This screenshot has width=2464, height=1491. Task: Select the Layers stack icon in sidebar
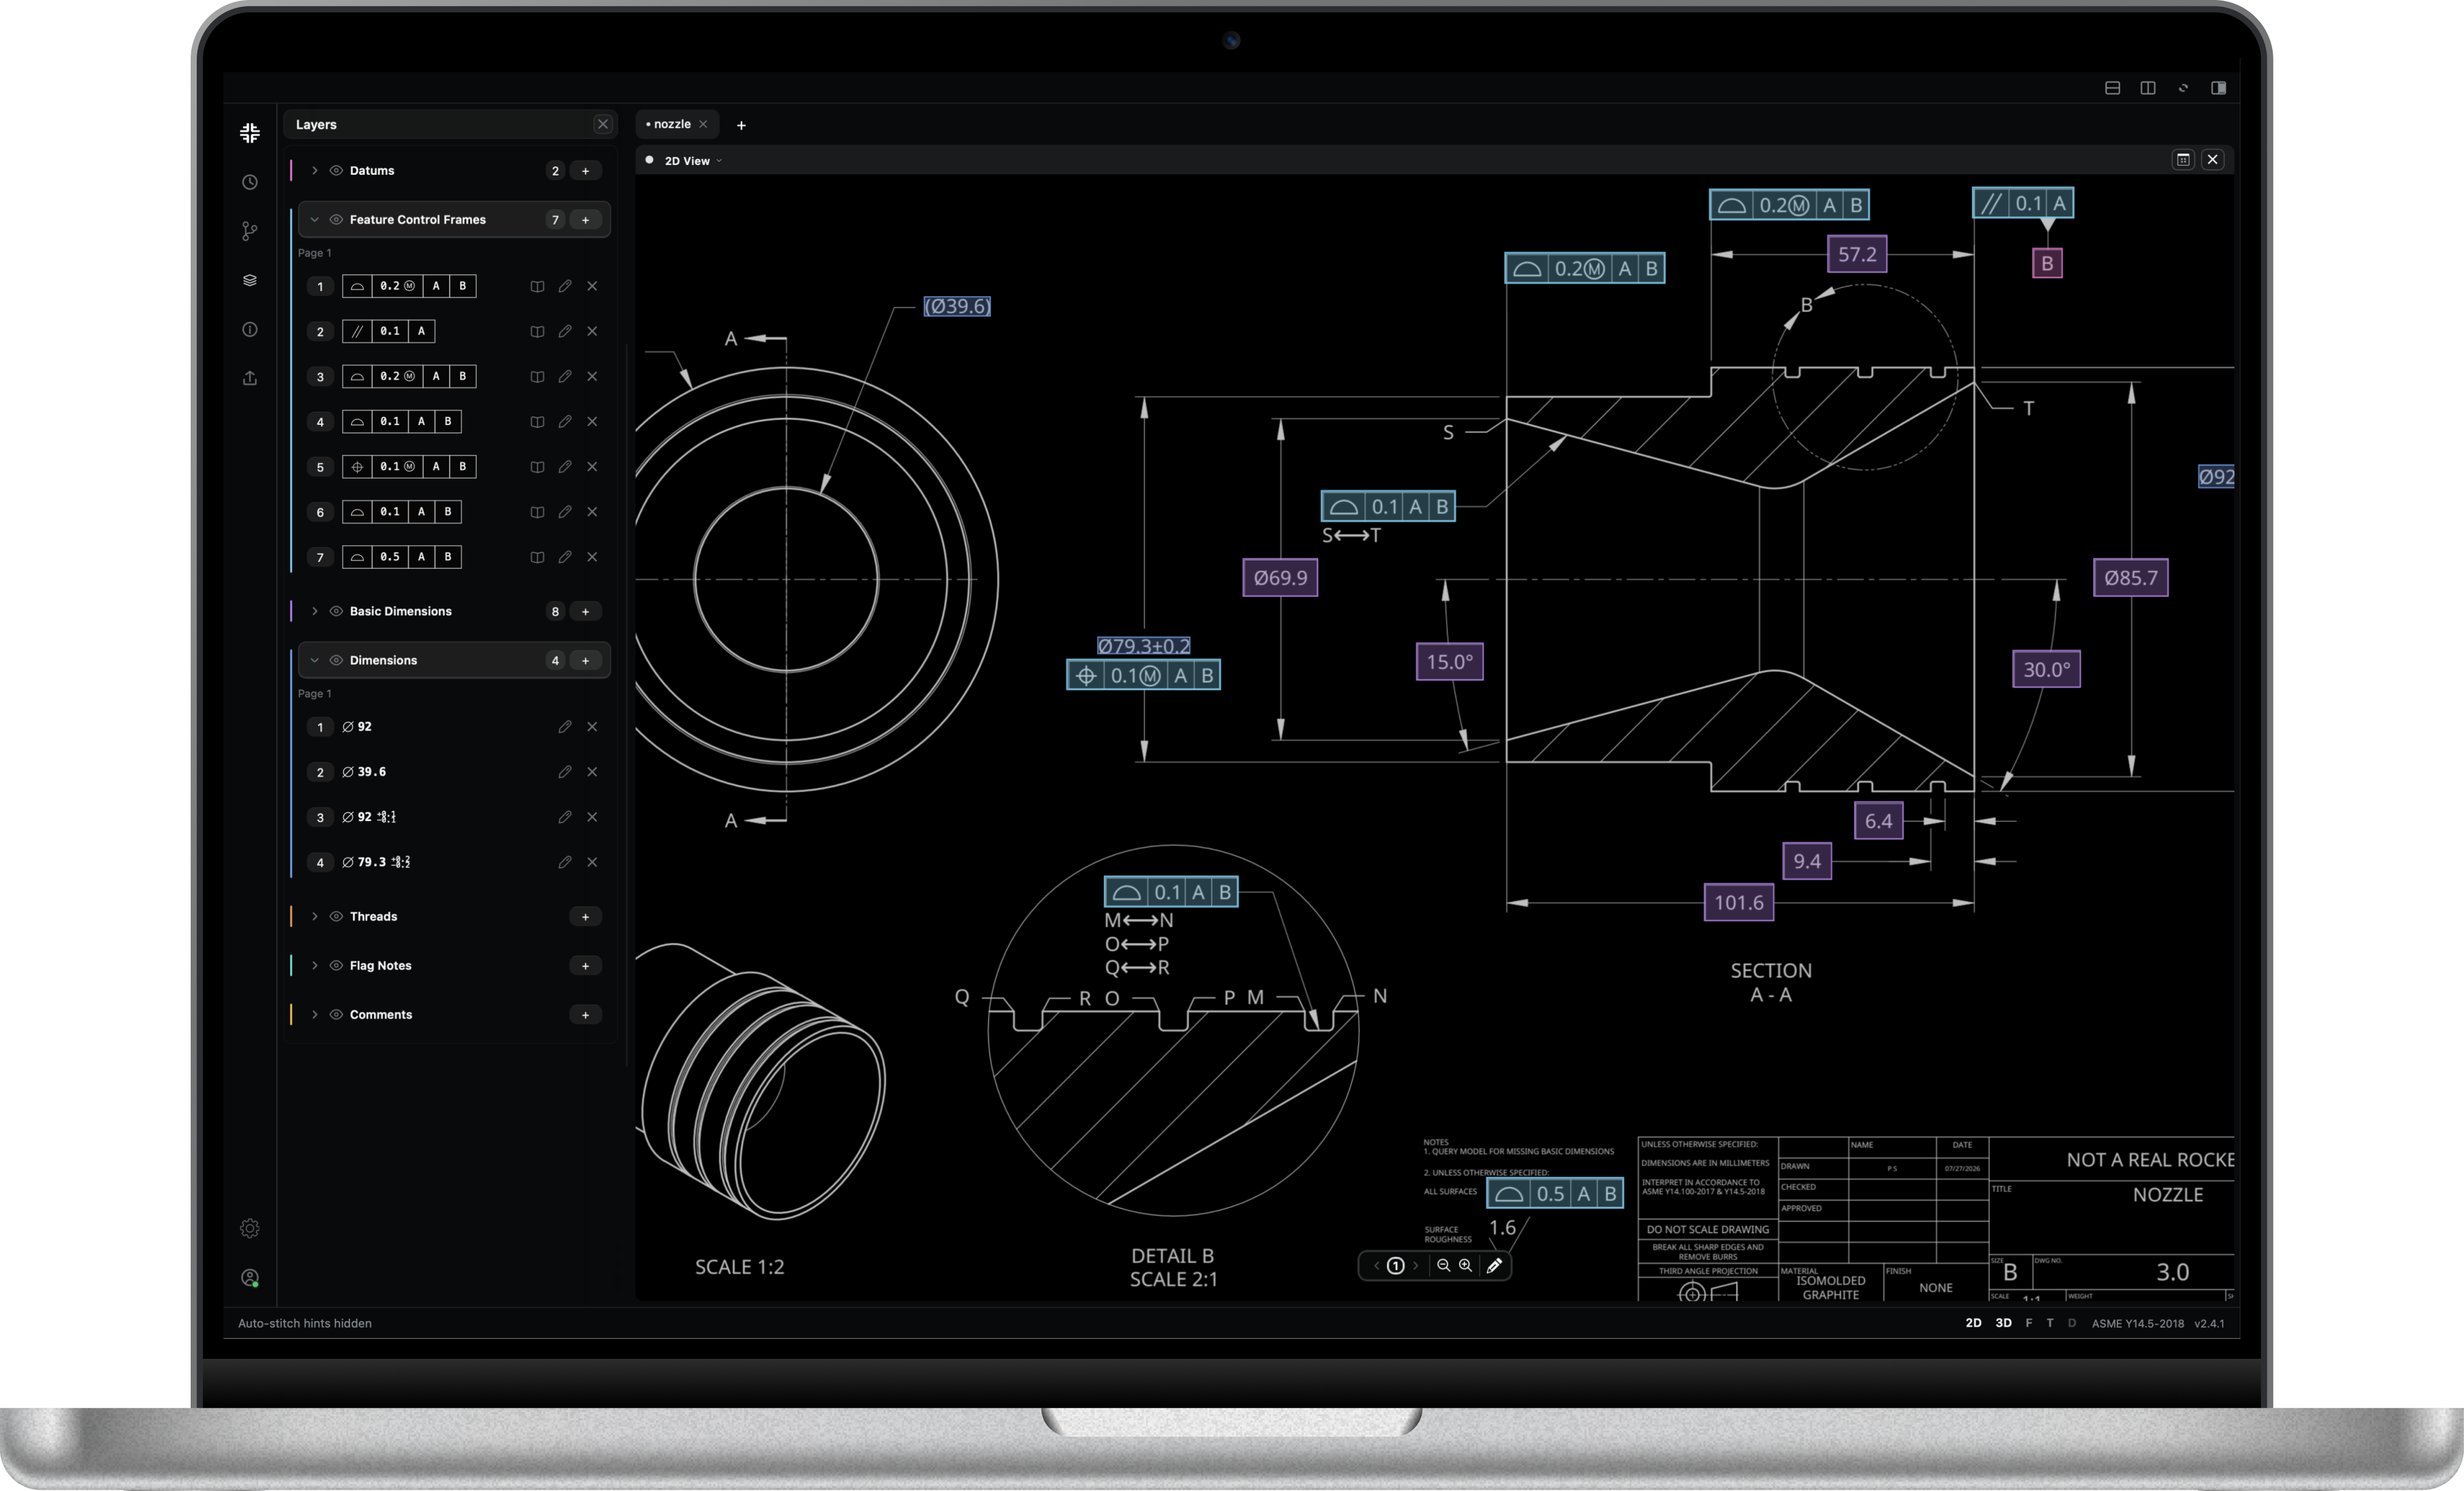(x=250, y=280)
